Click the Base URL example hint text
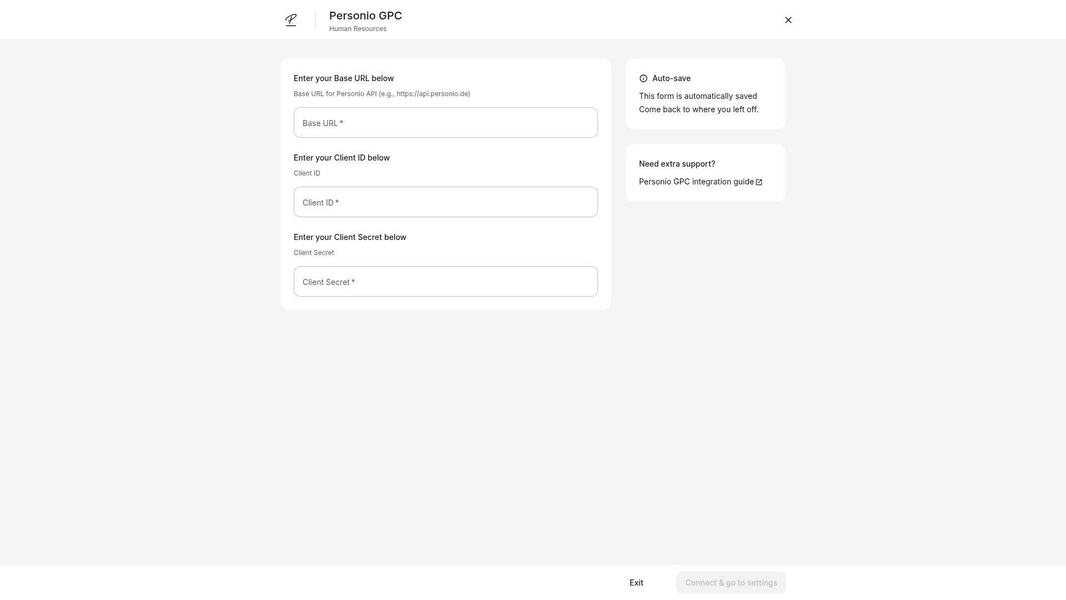This screenshot has width=1066, height=600. 382,94
